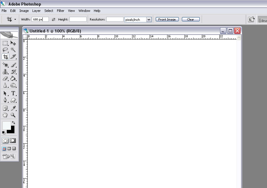
Task: Select the Custom Shape tool
Action: [x=13, y=100]
